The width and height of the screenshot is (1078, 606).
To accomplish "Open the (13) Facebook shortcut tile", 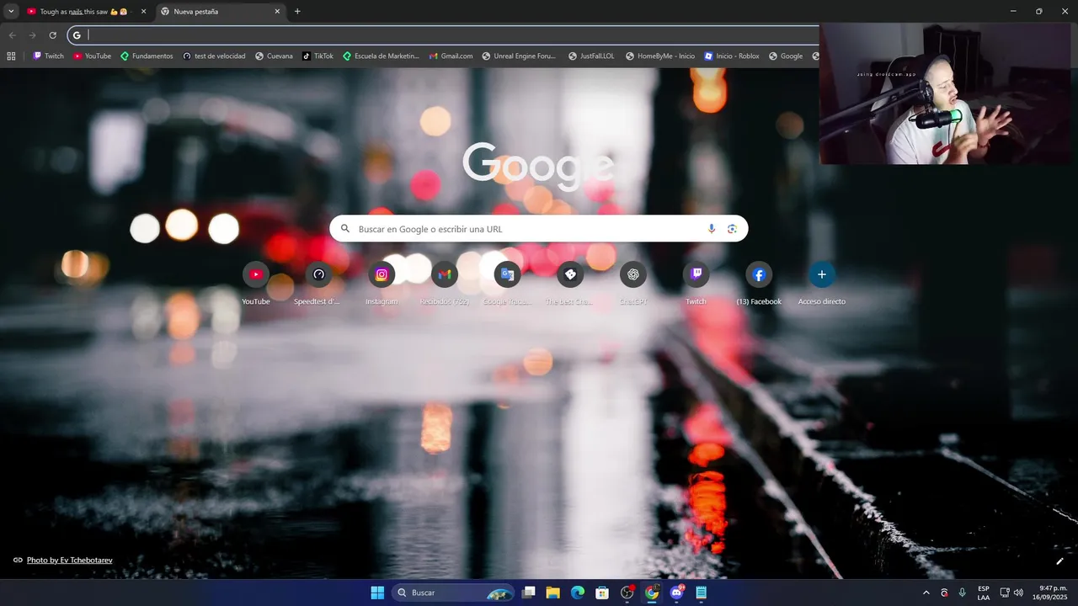I will 759,284.
